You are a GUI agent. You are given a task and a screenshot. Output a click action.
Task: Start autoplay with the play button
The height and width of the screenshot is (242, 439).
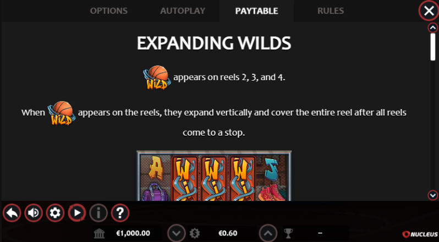pos(76,213)
